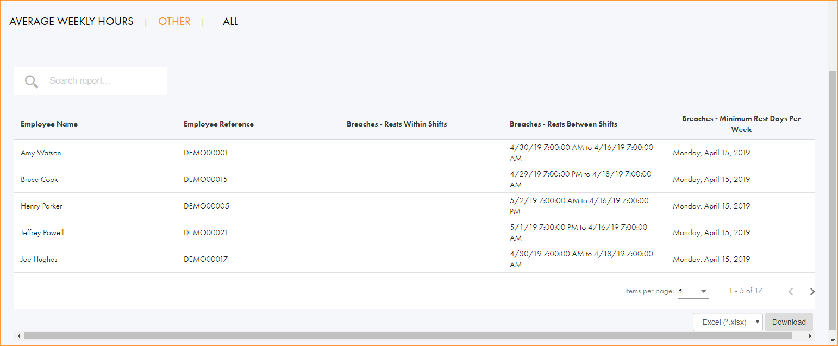Click the search magnifier icon
This screenshot has height=346, width=838.
click(32, 81)
